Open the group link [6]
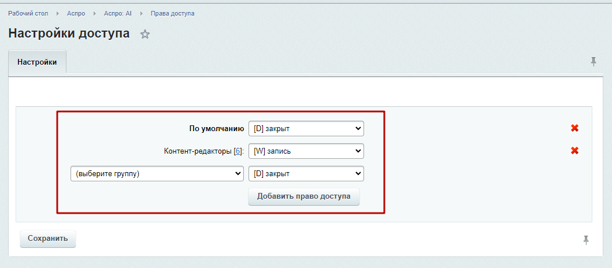The width and height of the screenshot is (612, 268). pos(238,151)
